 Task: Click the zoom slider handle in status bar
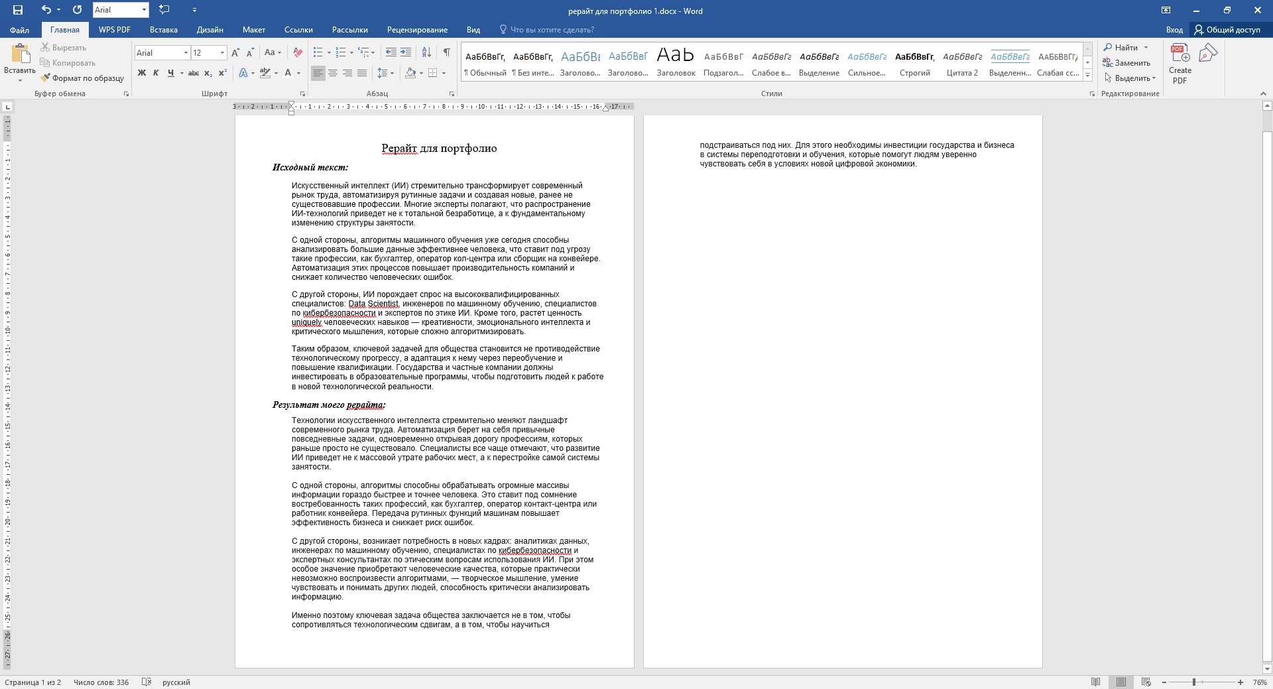[1193, 682]
